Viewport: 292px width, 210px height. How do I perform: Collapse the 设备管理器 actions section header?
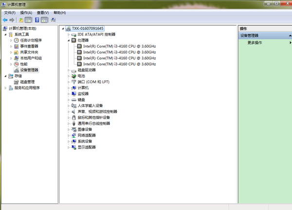coord(290,35)
